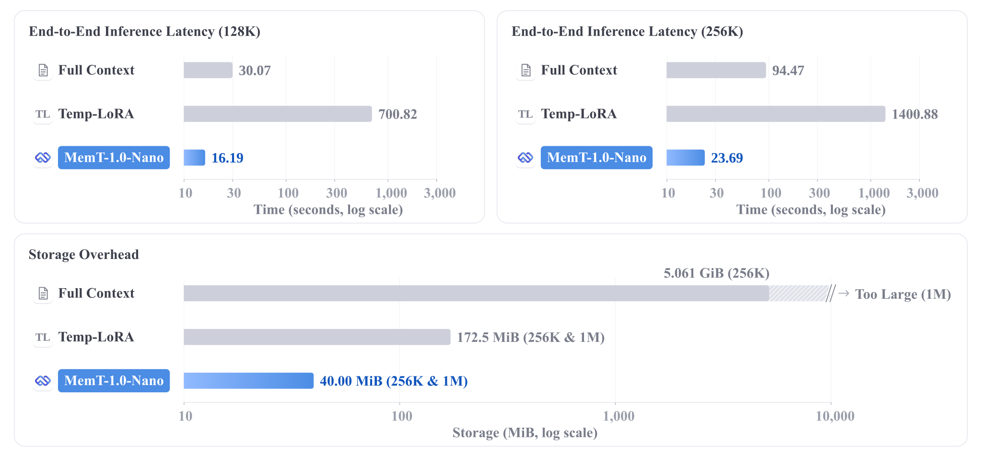This screenshot has height=457, width=982.
Task: Click the blue 16.19 MemT latency bar
Action: pyautogui.click(x=194, y=158)
